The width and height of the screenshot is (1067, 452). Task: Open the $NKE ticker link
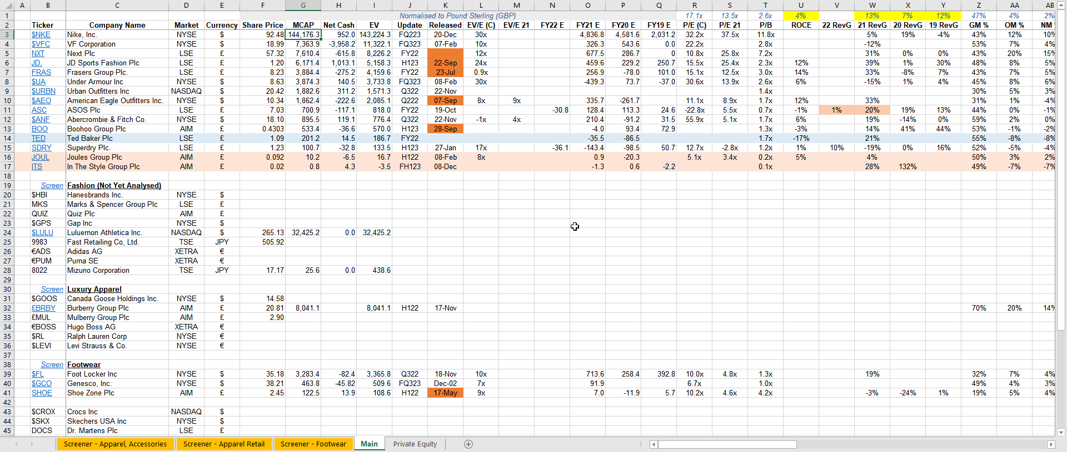41,35
